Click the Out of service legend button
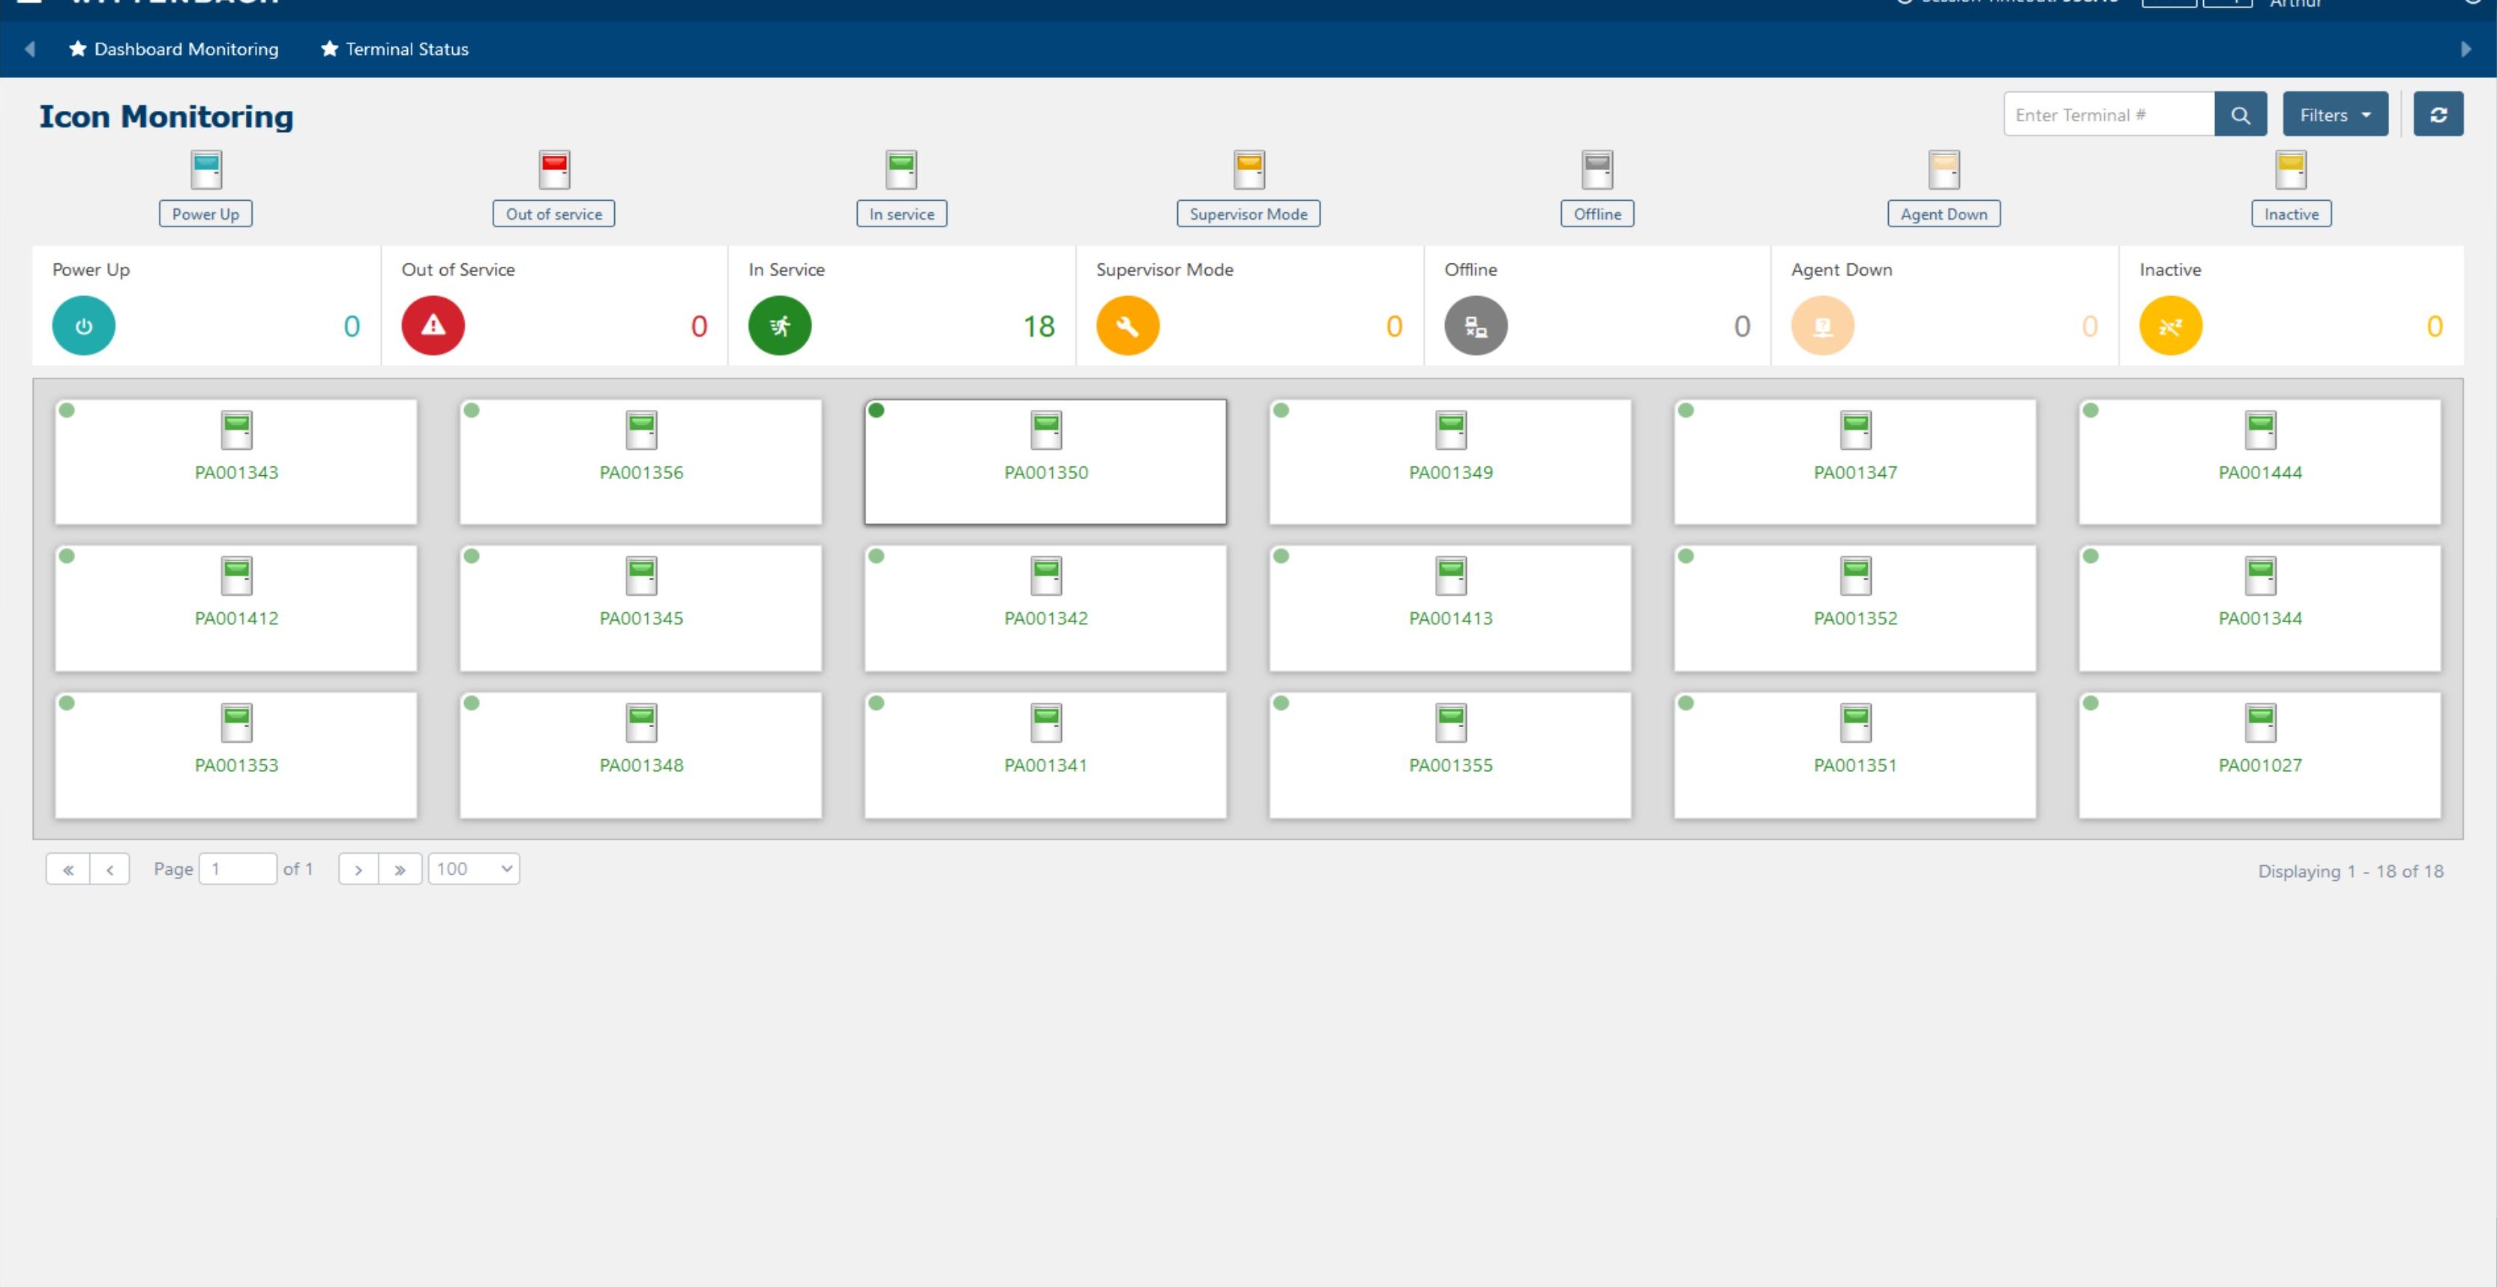Viewport: 2497px width, 1287px height. coord(553,214)
